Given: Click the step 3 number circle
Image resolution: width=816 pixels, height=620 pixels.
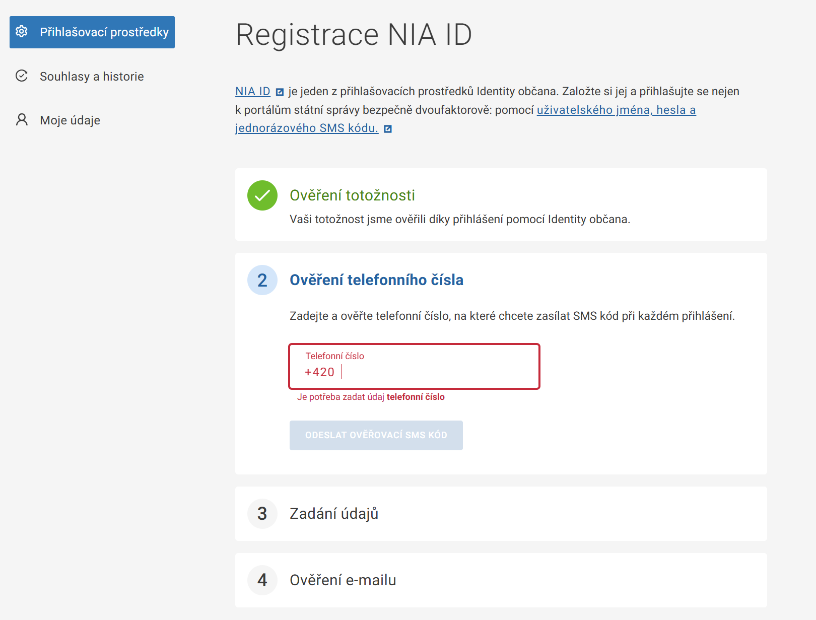Looking at the screenshot, I should click(x=262, y=514).
